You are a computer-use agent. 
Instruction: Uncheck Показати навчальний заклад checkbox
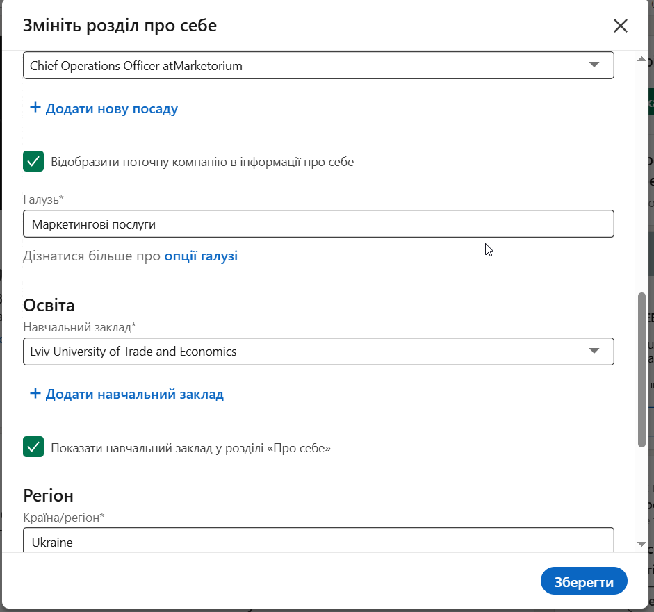(33, 447)
